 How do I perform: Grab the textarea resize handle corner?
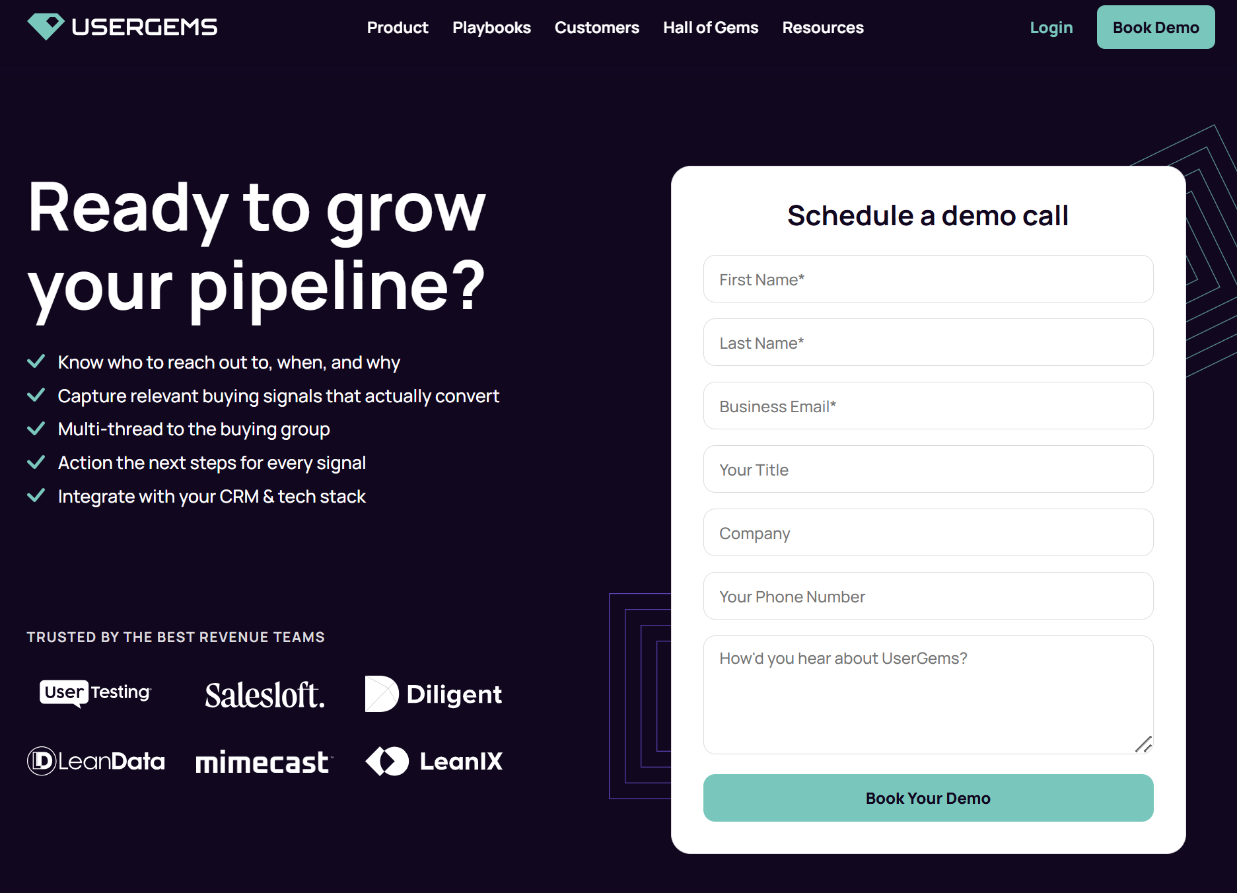pos(1144,744)
